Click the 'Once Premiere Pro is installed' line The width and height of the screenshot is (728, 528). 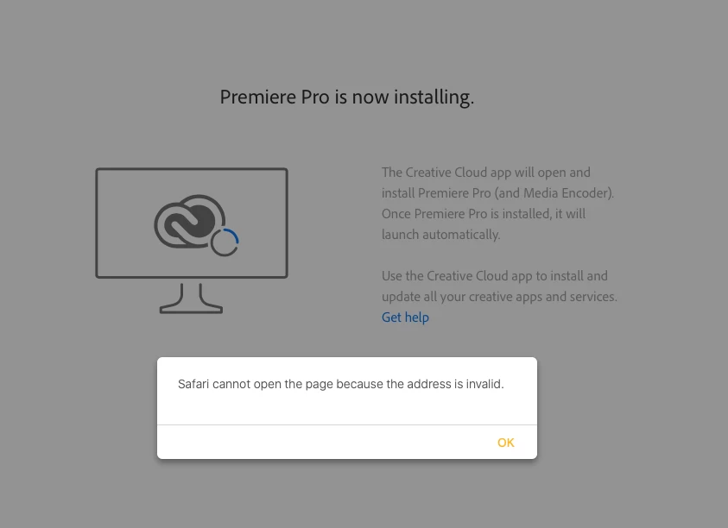click(x=484, y=214)
